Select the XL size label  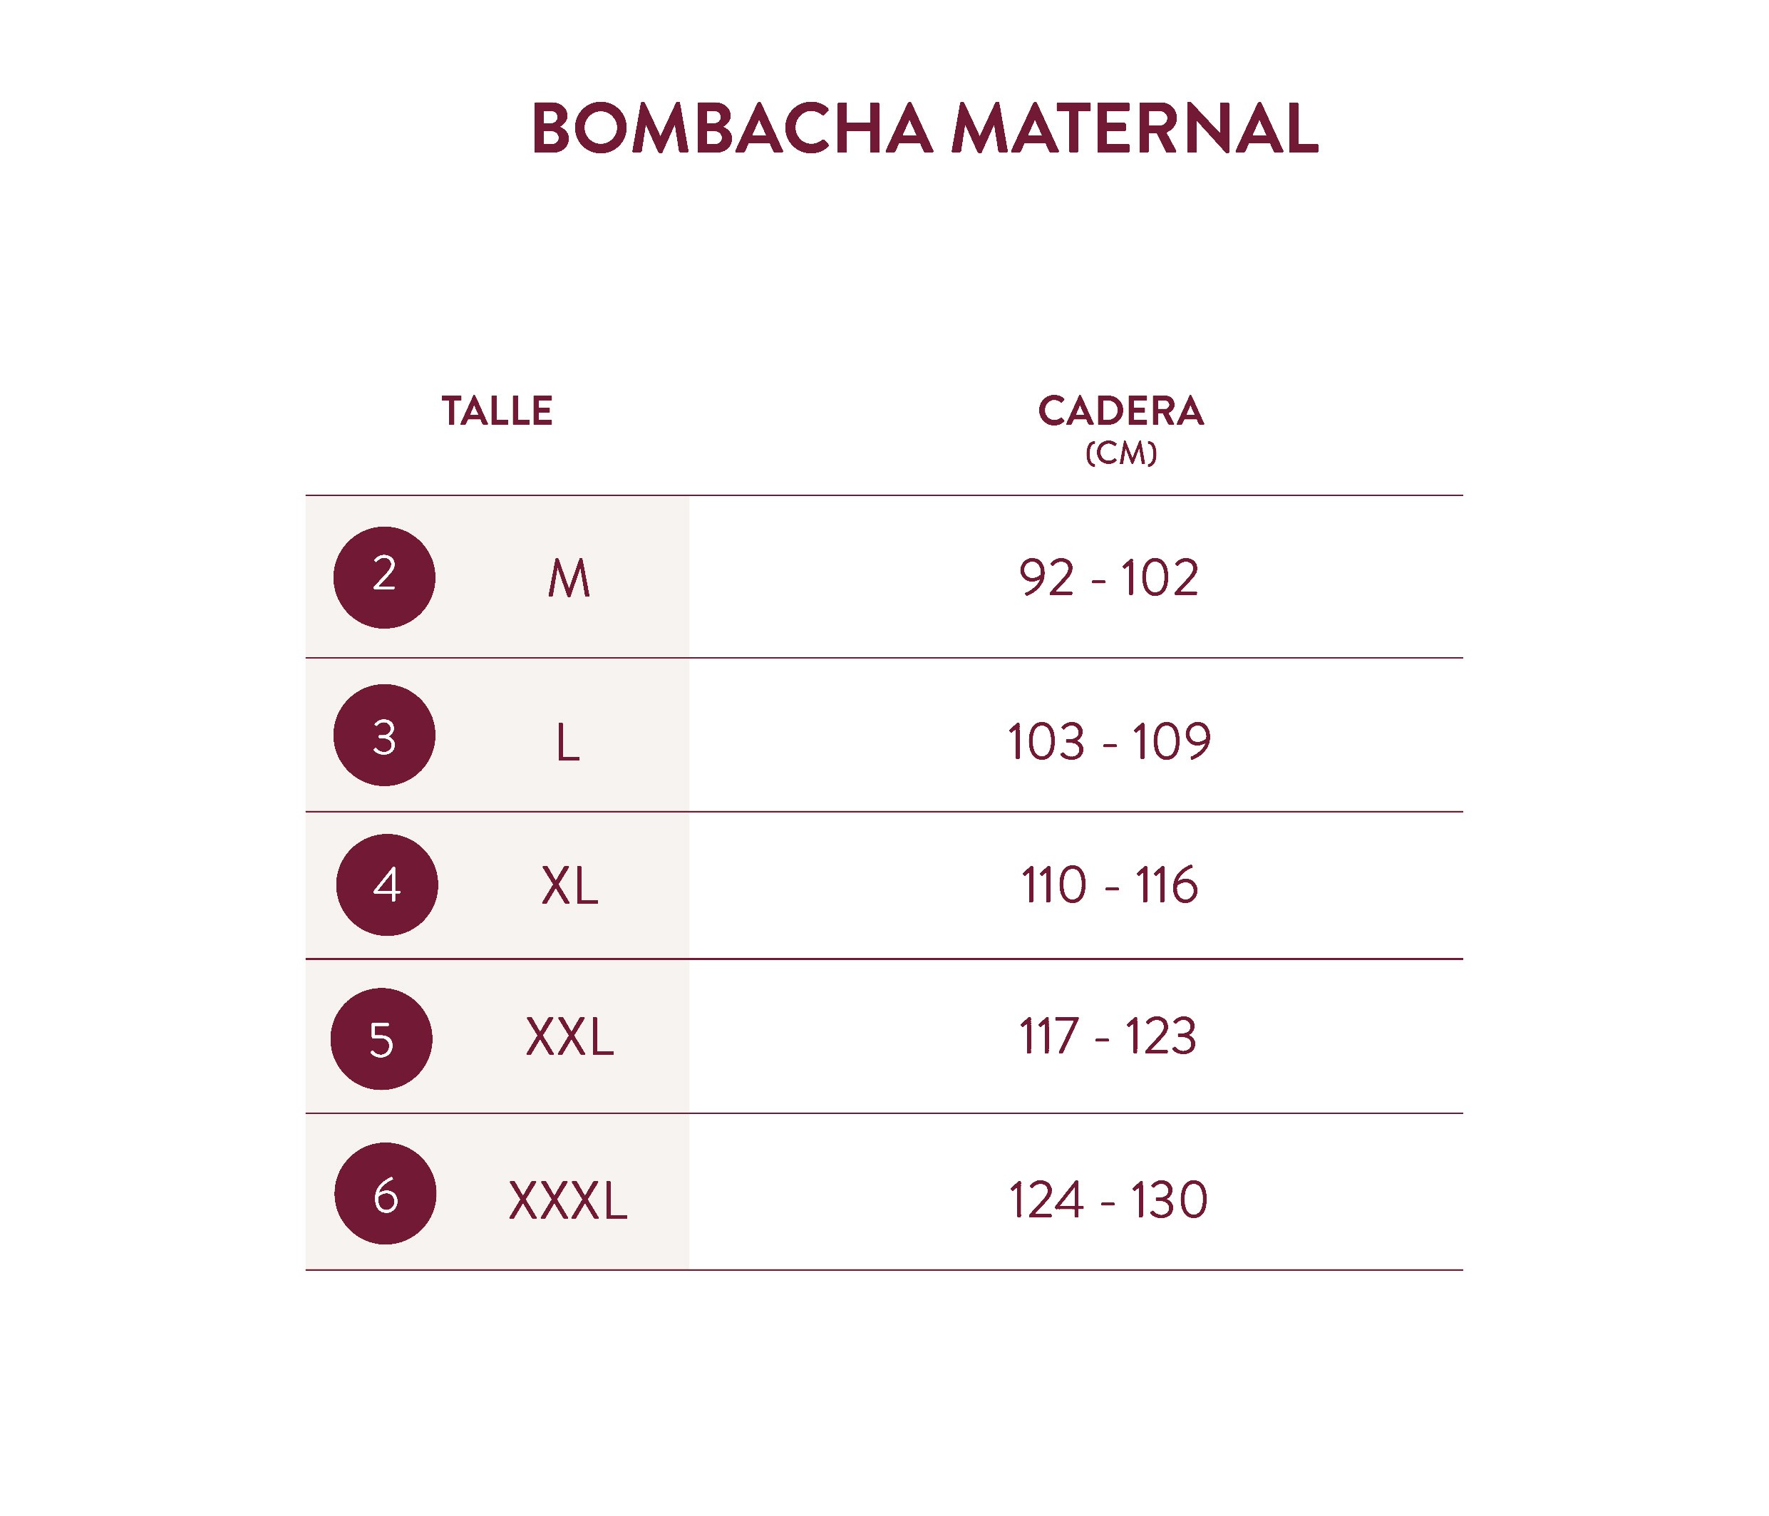click(x=569, y=886)
